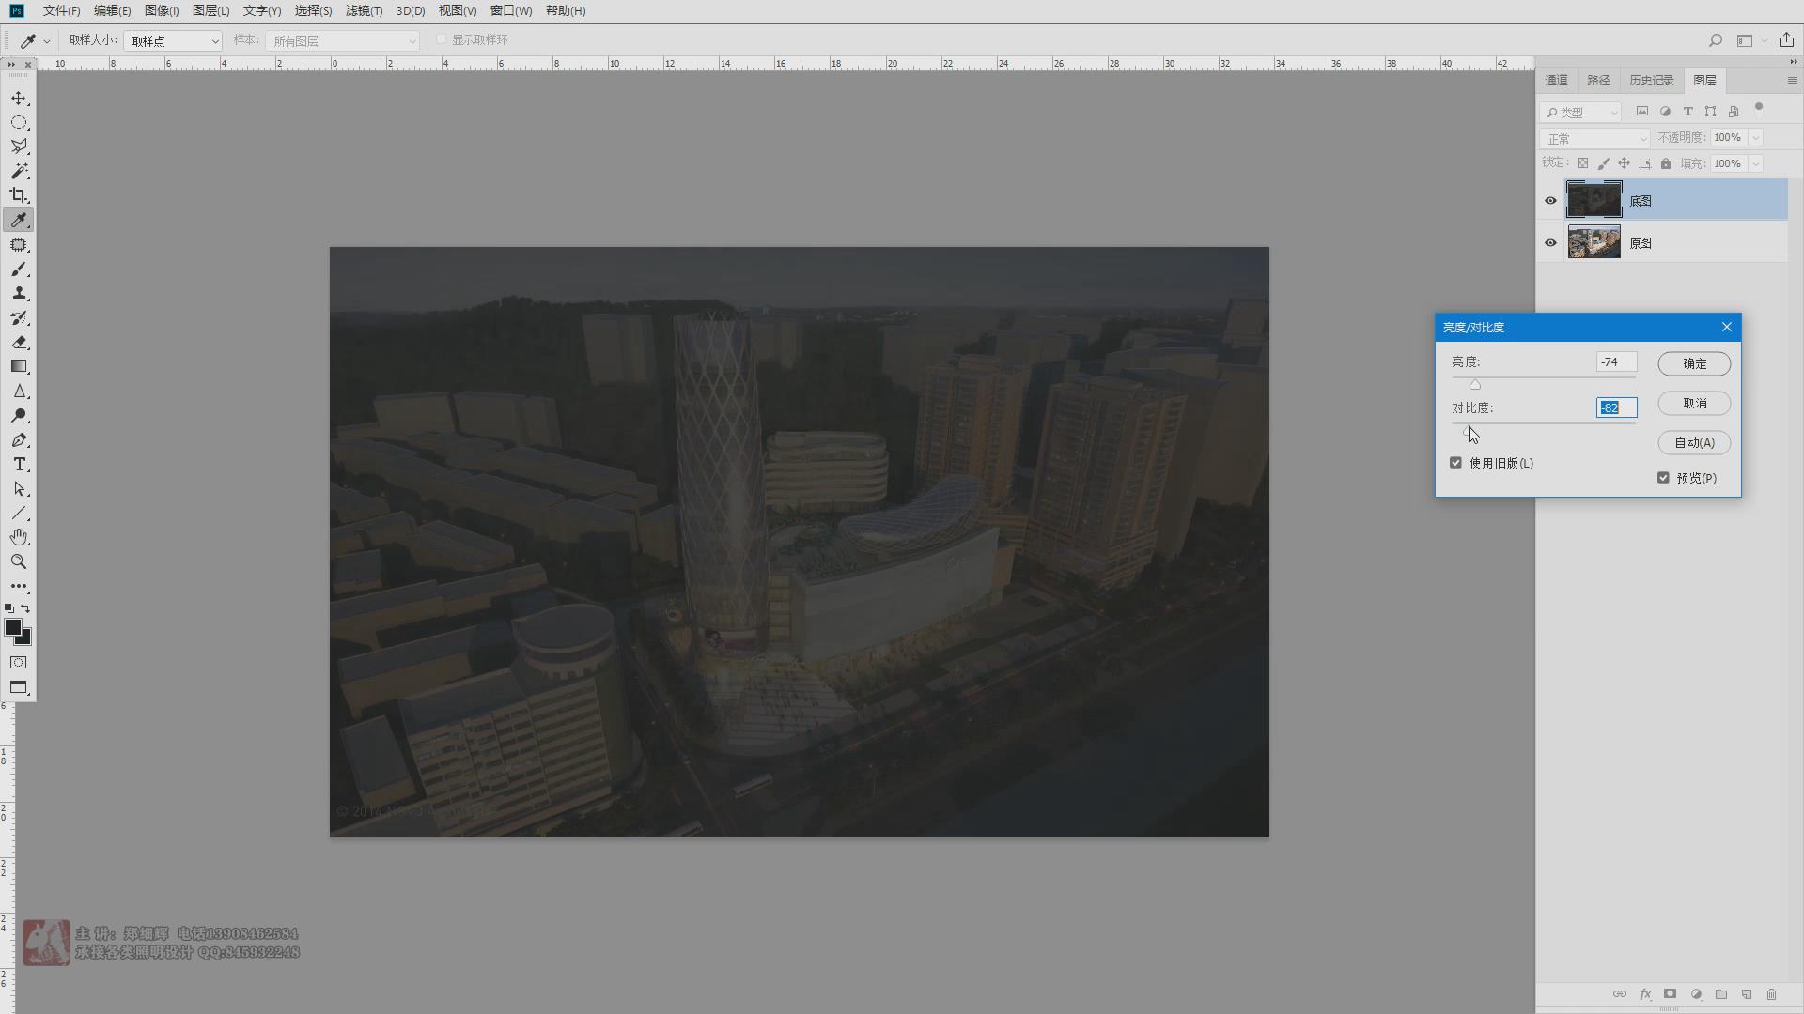The image size is (1804, 1014).
Task: Click the delete layer trash icon
Action: coord(1772,994)
